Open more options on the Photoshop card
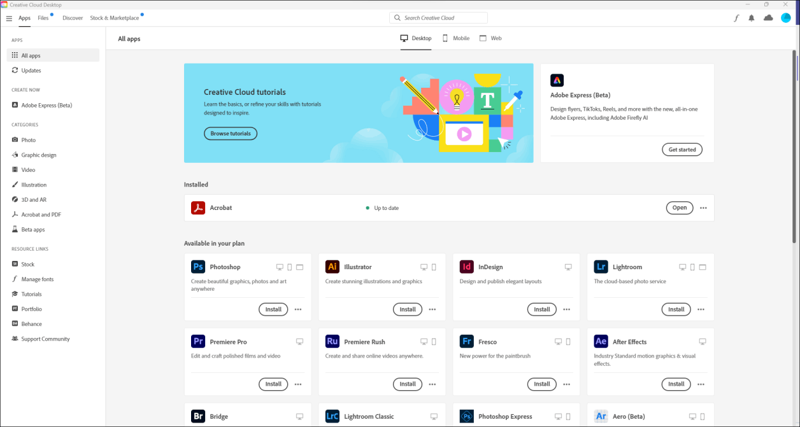This screenshot has width=800, height=427. point(297,309)
